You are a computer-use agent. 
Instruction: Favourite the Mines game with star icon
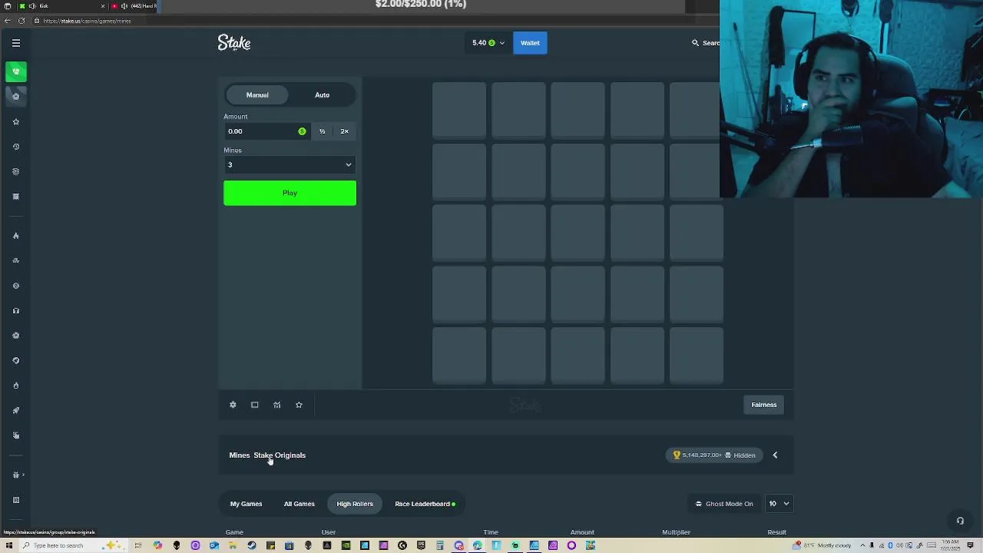[299, 405]
